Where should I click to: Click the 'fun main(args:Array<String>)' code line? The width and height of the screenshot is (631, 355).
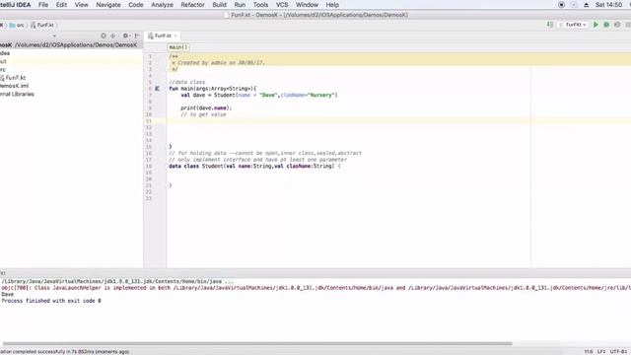(x=213, y=89)
